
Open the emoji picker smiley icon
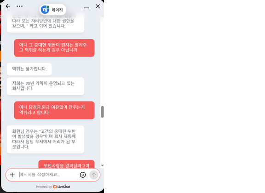coord(83,175)
